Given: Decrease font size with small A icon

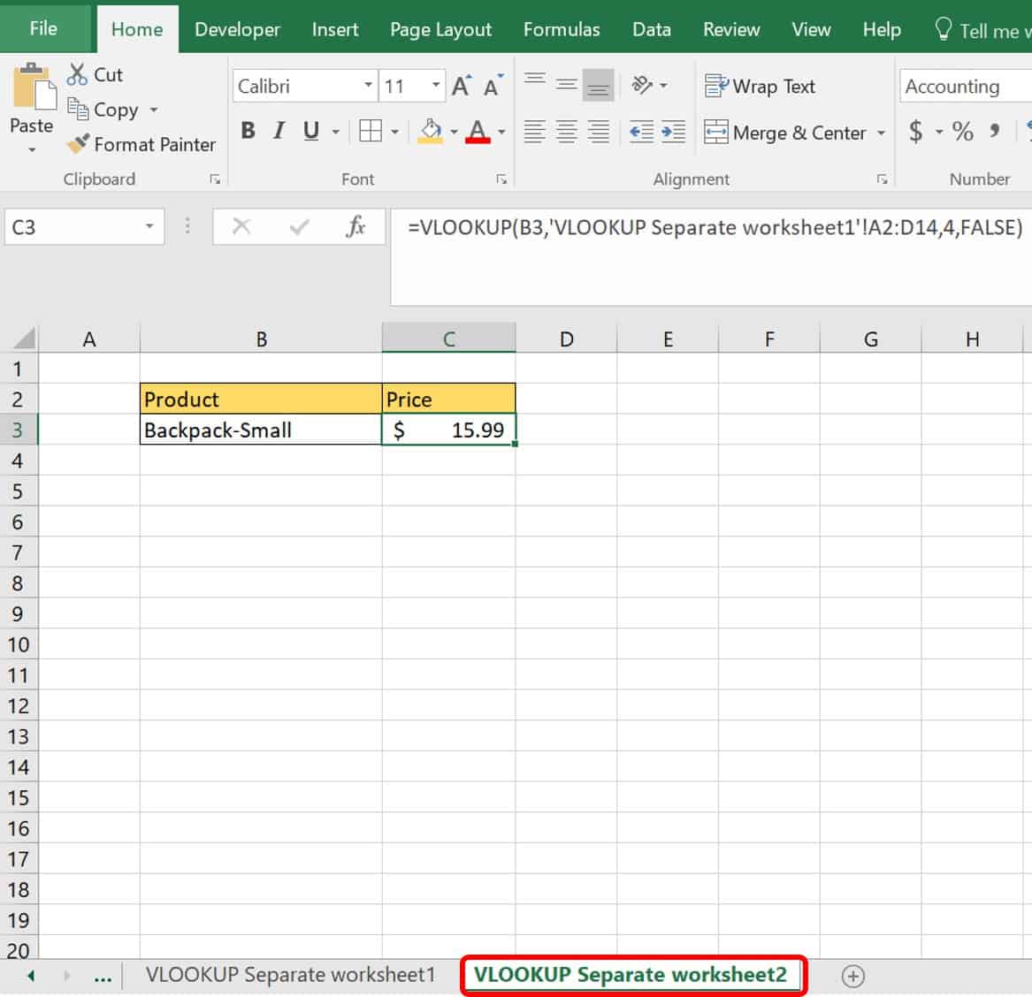Looking at the screenshot, I should [493, 86].
